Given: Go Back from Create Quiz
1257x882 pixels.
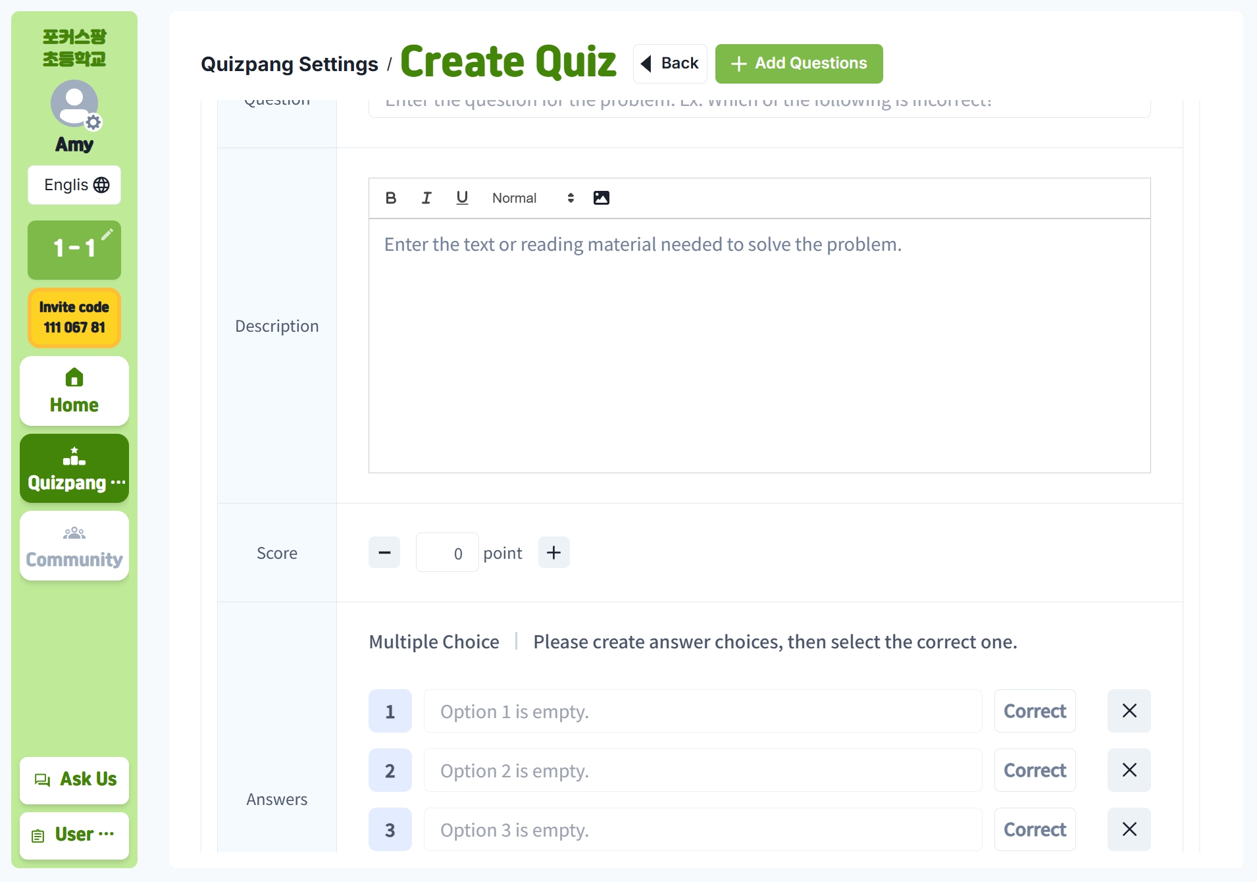Looking at the screenshot, I should pos(670,64).
